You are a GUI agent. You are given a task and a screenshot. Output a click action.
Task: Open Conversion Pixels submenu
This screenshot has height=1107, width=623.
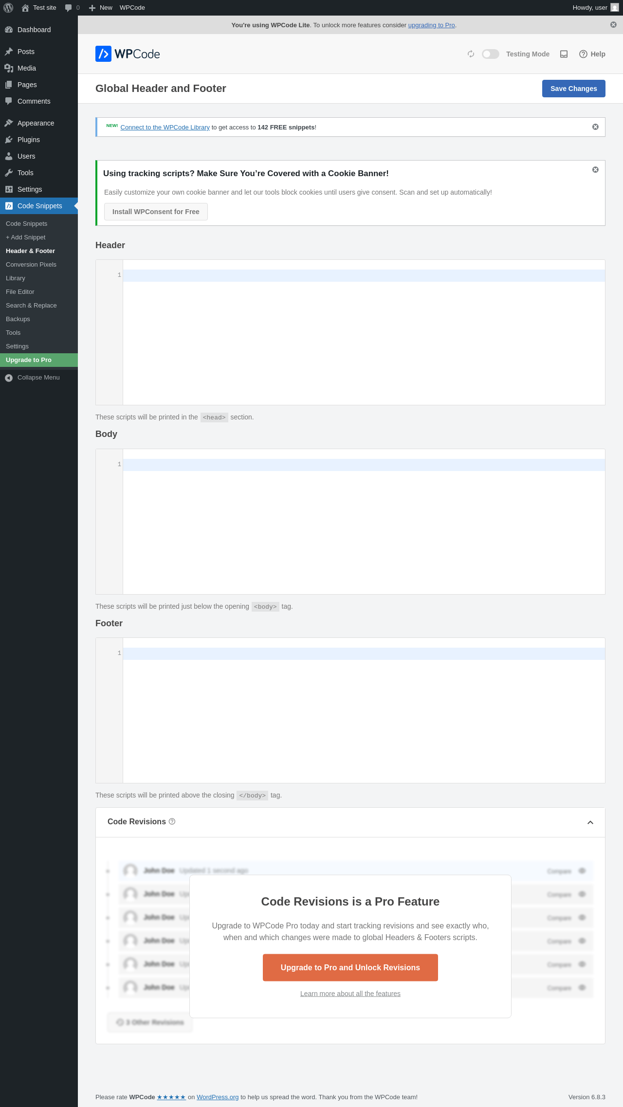(39, 265)
